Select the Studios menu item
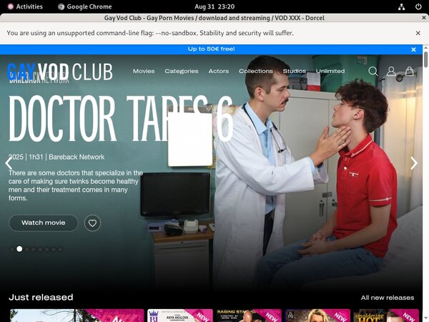 pyautogui.click(x=294, y=72)
